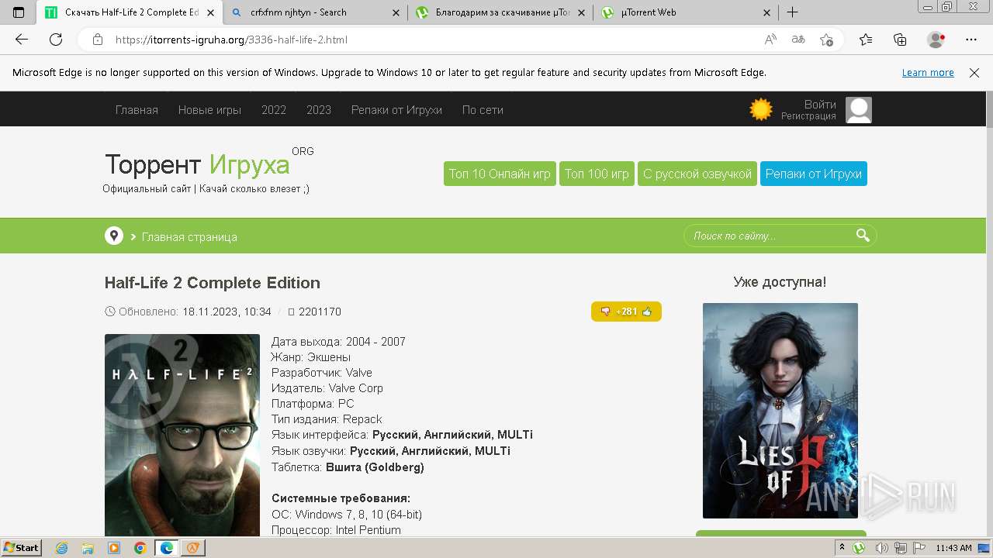The width and height of the screenshot is (993, 558).
Task: Open File Explorer from the taskbar
Action: pos(88,548)
